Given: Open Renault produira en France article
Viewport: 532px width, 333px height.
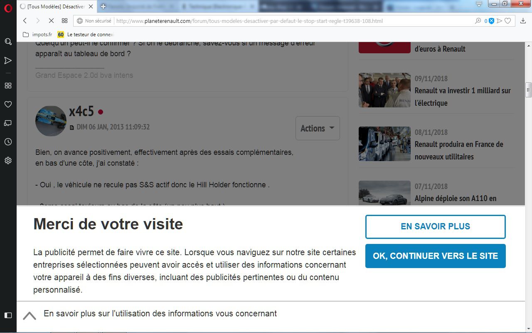Looking at the screenshot, I should (x=459, y=150).
